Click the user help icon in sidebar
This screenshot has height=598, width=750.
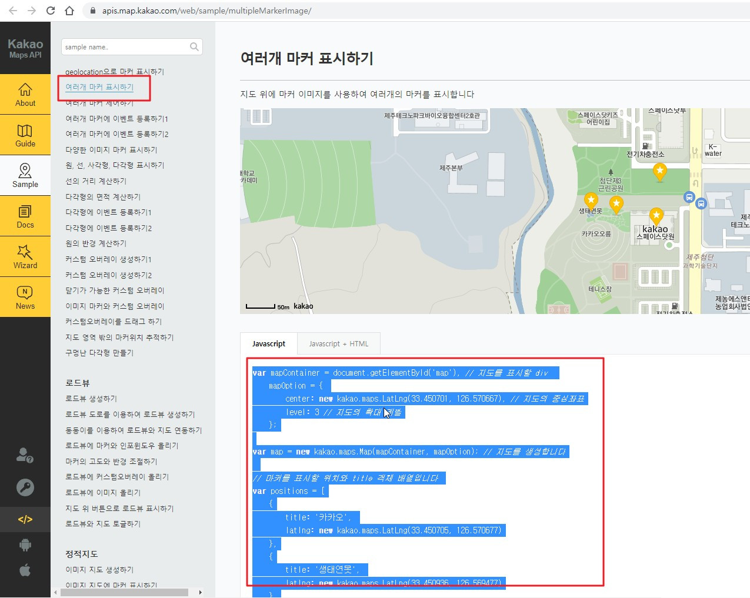point(25,455)
